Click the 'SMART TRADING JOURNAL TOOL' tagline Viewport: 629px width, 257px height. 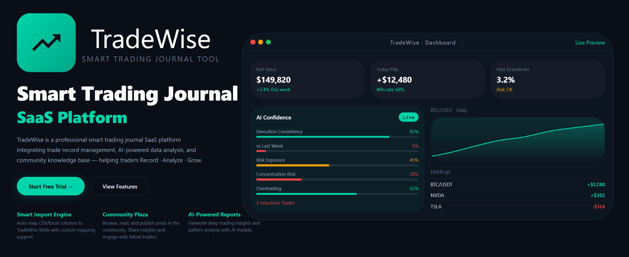coord(150,59)
